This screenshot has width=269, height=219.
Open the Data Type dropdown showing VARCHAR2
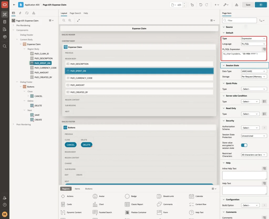[x=254, y=71]
